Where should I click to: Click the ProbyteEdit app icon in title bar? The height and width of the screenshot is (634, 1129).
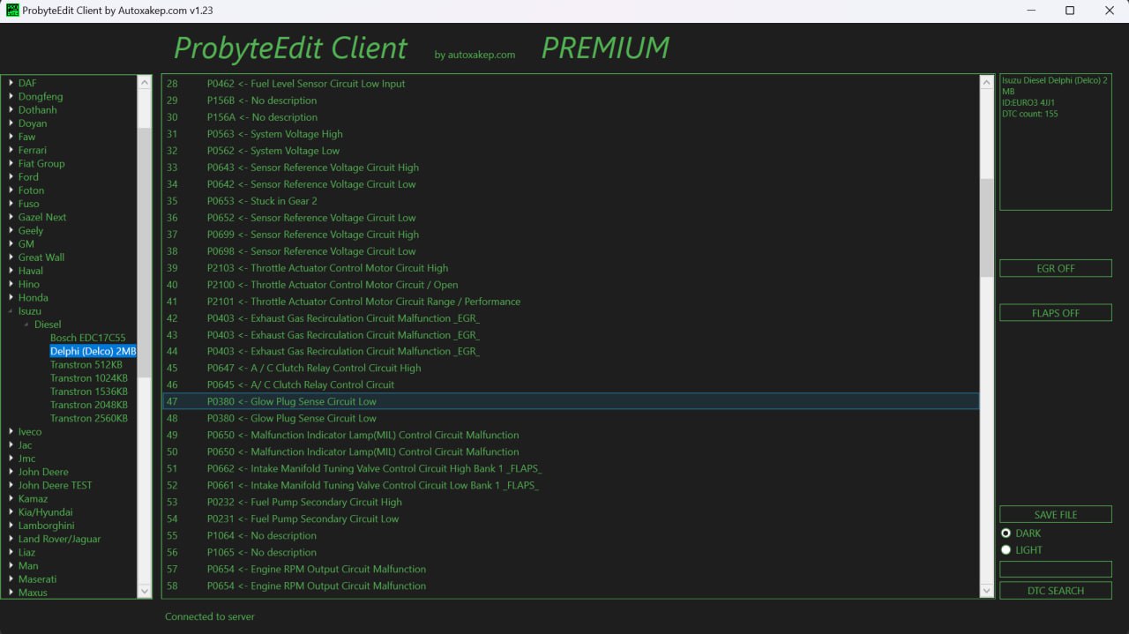[11, 11]
